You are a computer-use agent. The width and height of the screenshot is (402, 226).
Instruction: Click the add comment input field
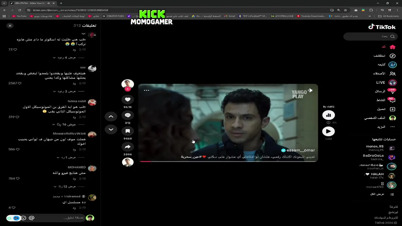pyautogui.click(x=60, y=218)
